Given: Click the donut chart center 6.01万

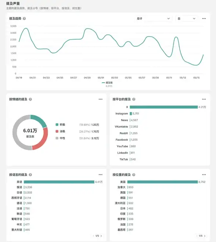Looking at the screenshot, I should pos(30,131).
